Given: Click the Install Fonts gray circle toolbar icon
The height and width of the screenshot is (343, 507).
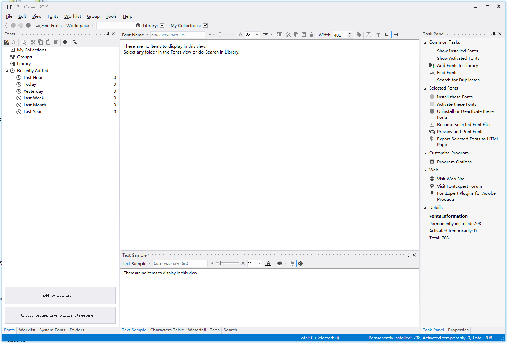Looking at the screenshot, I should pos(13,25).
